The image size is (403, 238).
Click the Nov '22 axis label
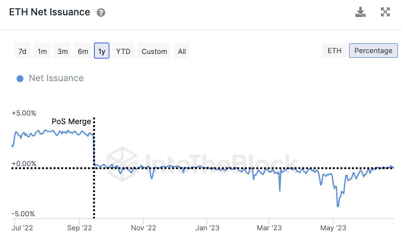coord(143,228)
